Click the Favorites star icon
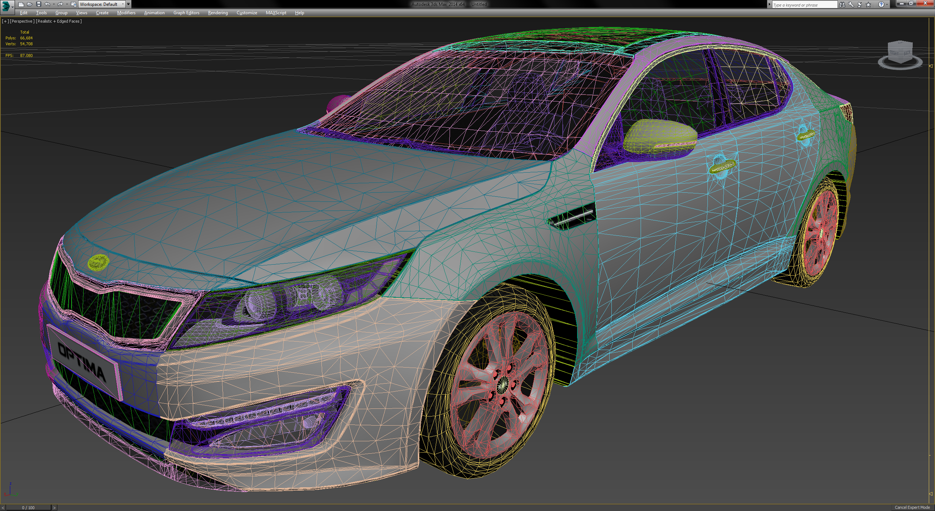The height and width of the screenshot is (511, 935). pos(868,5)
